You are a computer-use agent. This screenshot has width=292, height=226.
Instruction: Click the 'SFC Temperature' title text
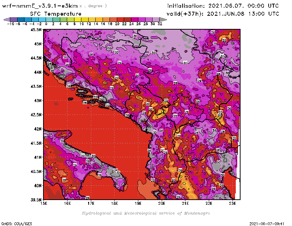(x=56, y=14)
